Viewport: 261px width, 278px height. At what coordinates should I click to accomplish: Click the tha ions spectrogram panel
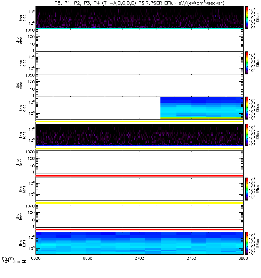tap(140, 135)
